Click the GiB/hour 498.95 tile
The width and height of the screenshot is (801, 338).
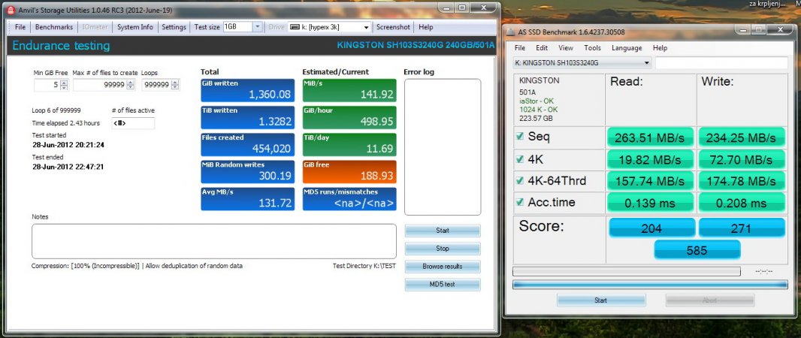[x=349, y=117]
